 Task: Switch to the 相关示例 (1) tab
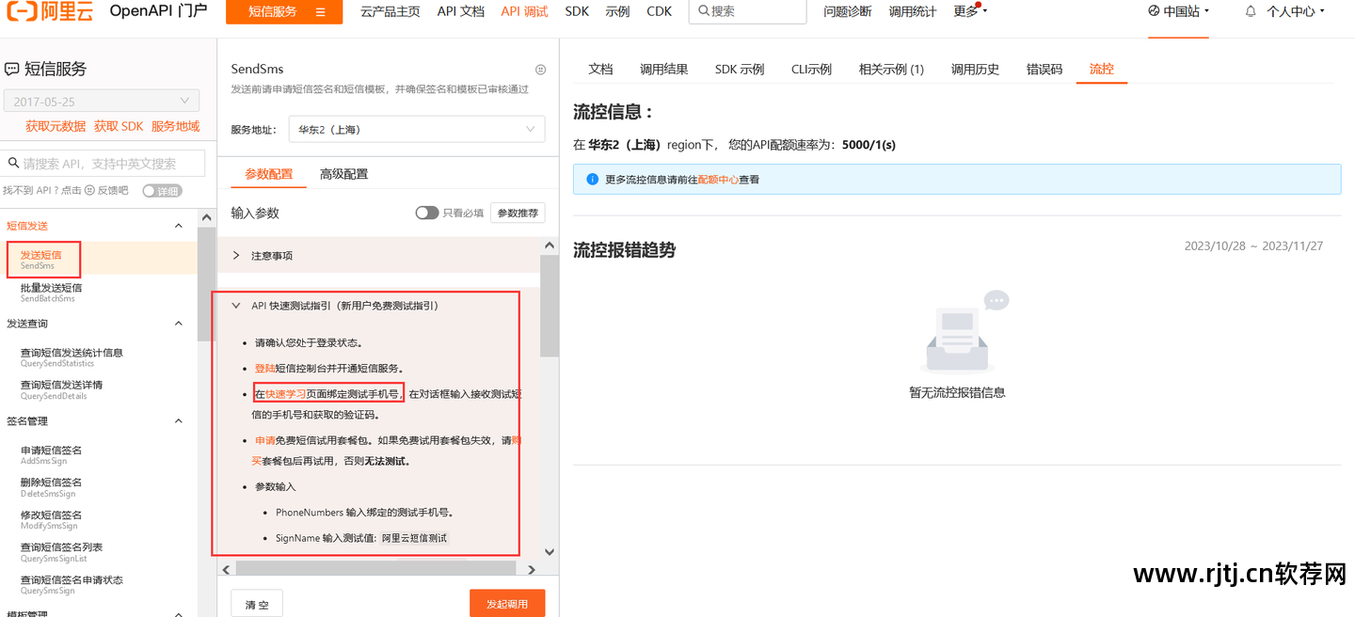pos(891,69)
